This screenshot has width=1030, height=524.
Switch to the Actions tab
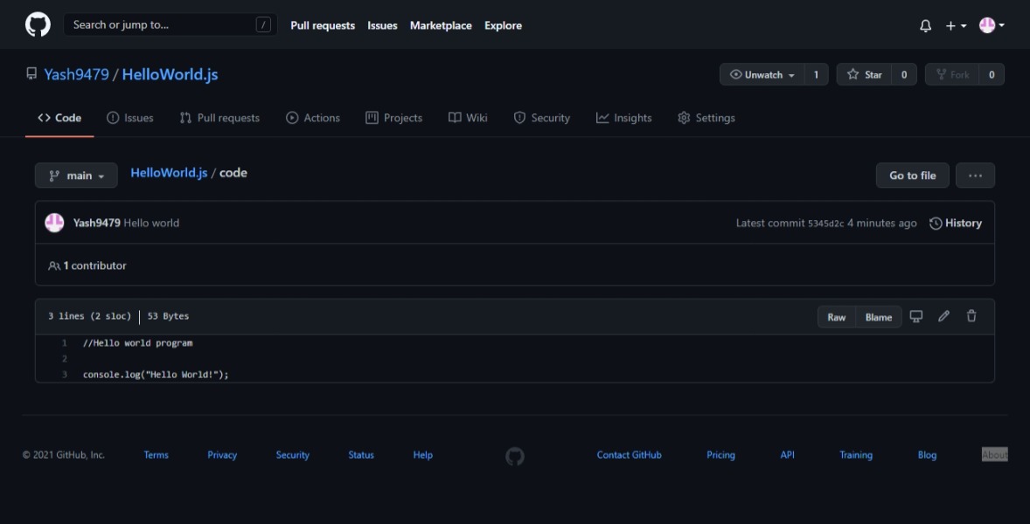click(313, 118)
